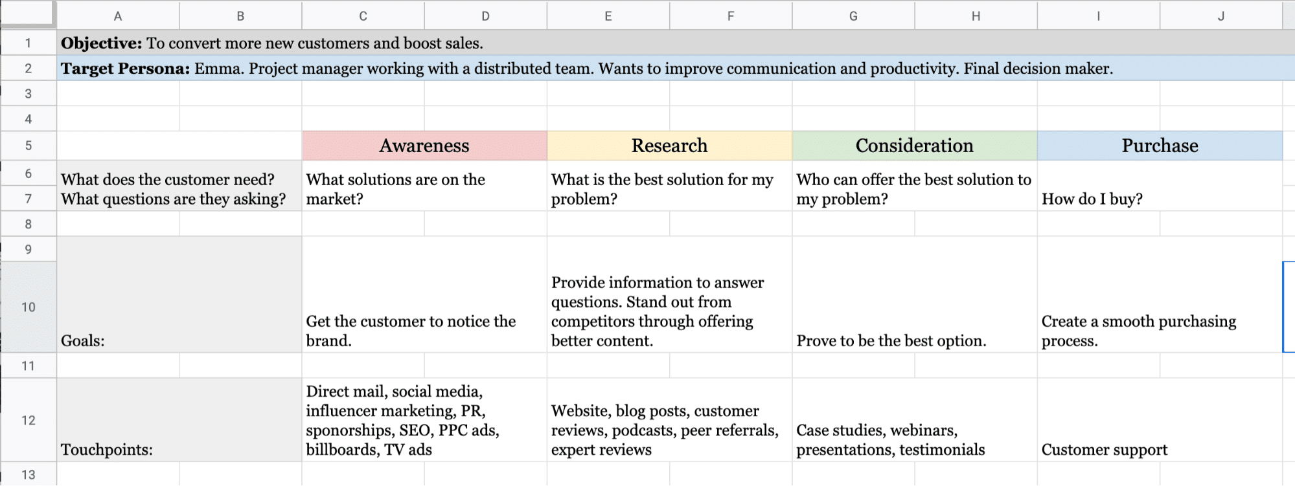Click row 12 header
Viewport: 1295px width, 486px height.
pyautogui.click(x=28, y=420)
